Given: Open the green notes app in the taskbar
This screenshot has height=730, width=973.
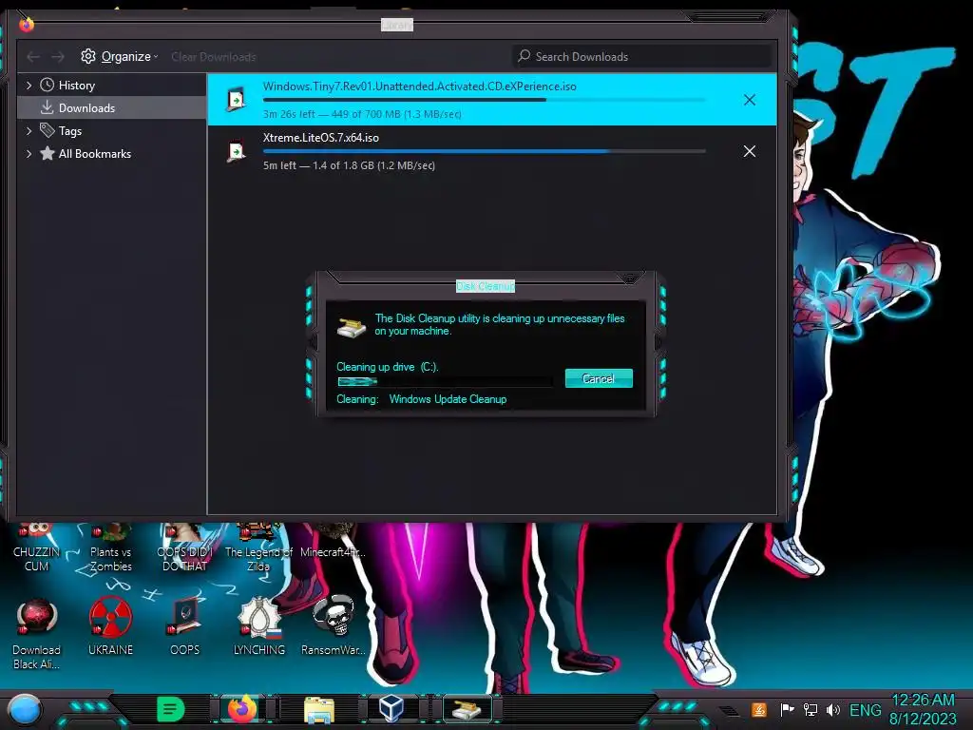Looking at the screenshot, I should point(171,709).
